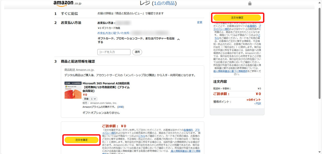Click the secure checkout padlock icon
322x154 pixels.
250,4
